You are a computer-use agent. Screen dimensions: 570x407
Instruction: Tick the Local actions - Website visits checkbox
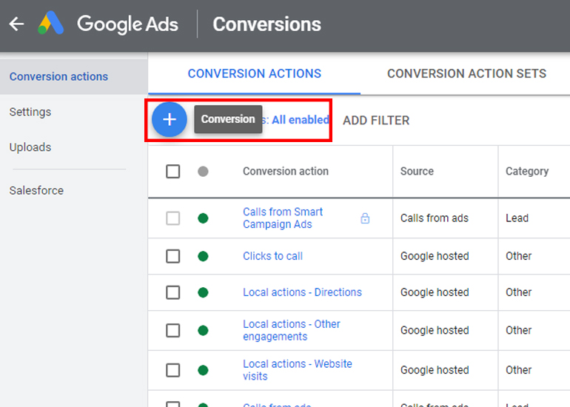173,370
